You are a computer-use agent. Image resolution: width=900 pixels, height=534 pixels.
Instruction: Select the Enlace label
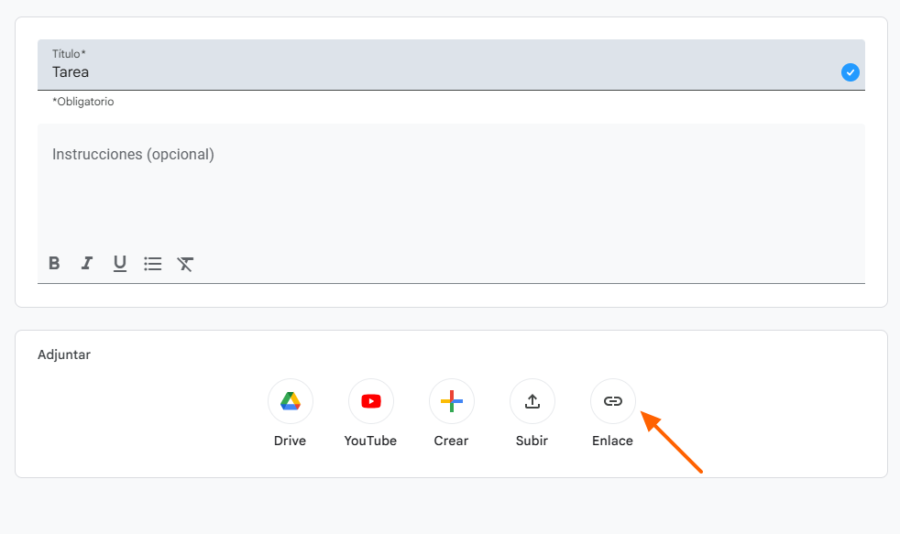pos(612,441)
